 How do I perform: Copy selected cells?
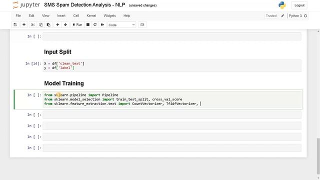(x=40, y=24)
